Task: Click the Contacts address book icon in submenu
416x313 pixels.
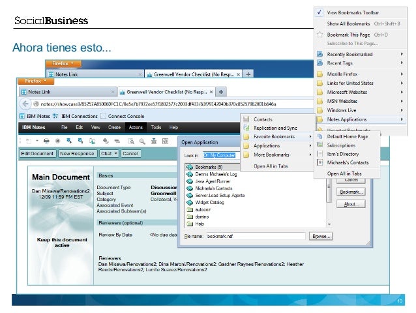Action: tap(246, 119)
